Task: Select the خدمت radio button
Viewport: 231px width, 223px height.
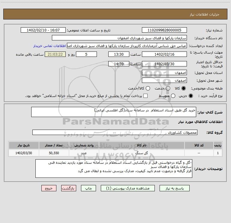Action: click(x=168, y=88)
